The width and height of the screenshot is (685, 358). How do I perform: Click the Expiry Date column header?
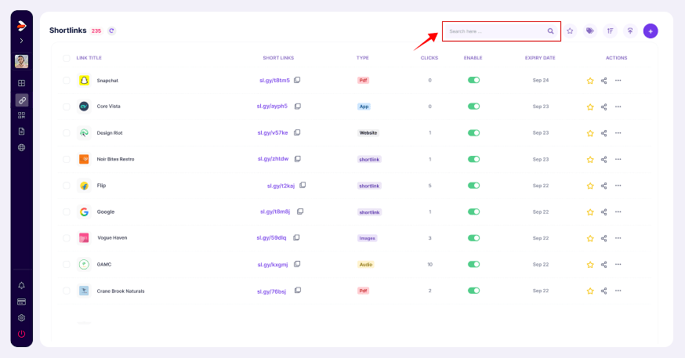[540, 58]
